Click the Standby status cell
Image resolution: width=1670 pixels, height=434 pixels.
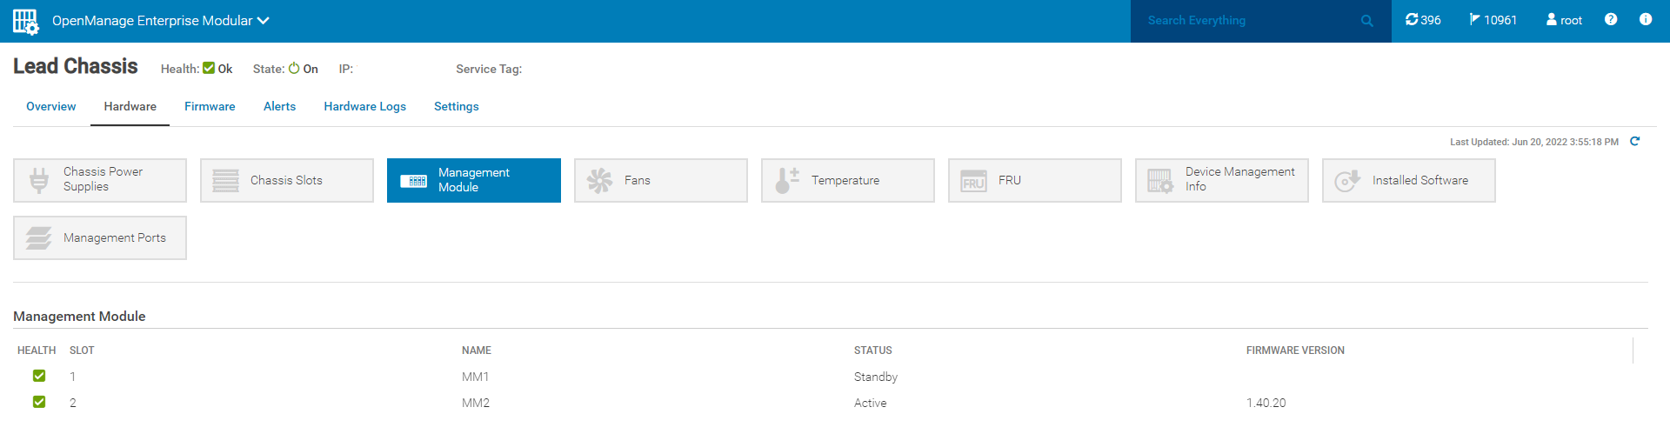tap(876, 377)
